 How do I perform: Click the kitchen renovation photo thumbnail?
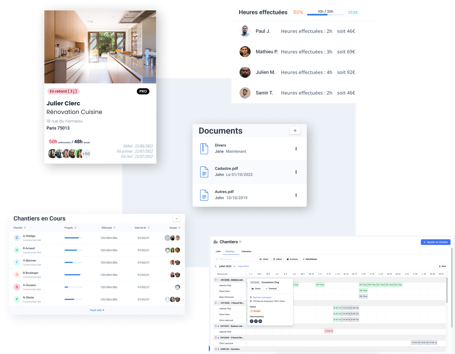coord(100,47)
